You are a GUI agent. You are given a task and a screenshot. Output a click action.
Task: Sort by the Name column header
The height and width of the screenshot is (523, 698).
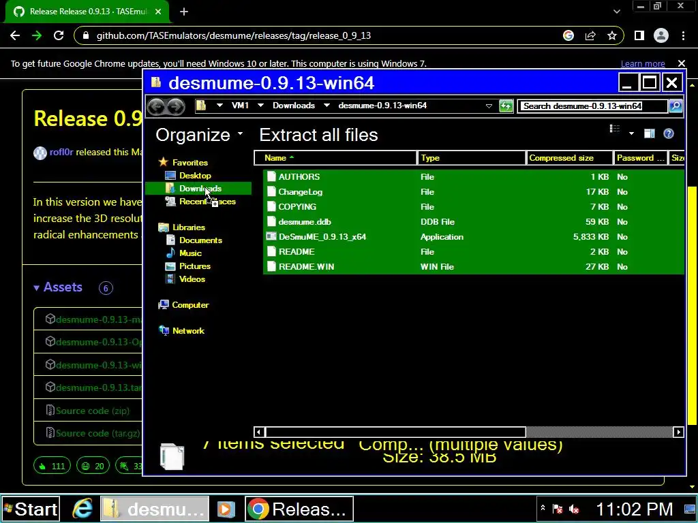pos(335,158)
